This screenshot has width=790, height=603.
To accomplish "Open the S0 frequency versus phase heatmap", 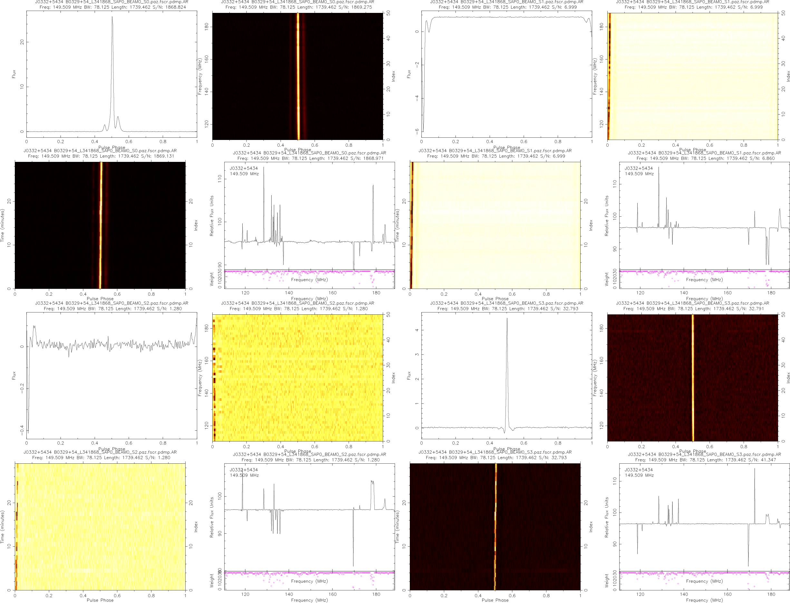I will pyautogui.click(x=297, y=76).
